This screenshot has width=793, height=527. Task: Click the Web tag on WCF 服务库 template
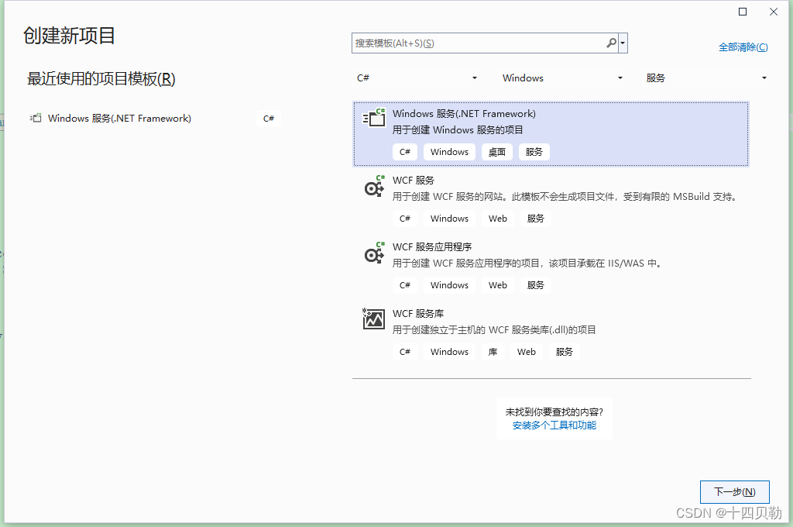click(x=527, y=352)
